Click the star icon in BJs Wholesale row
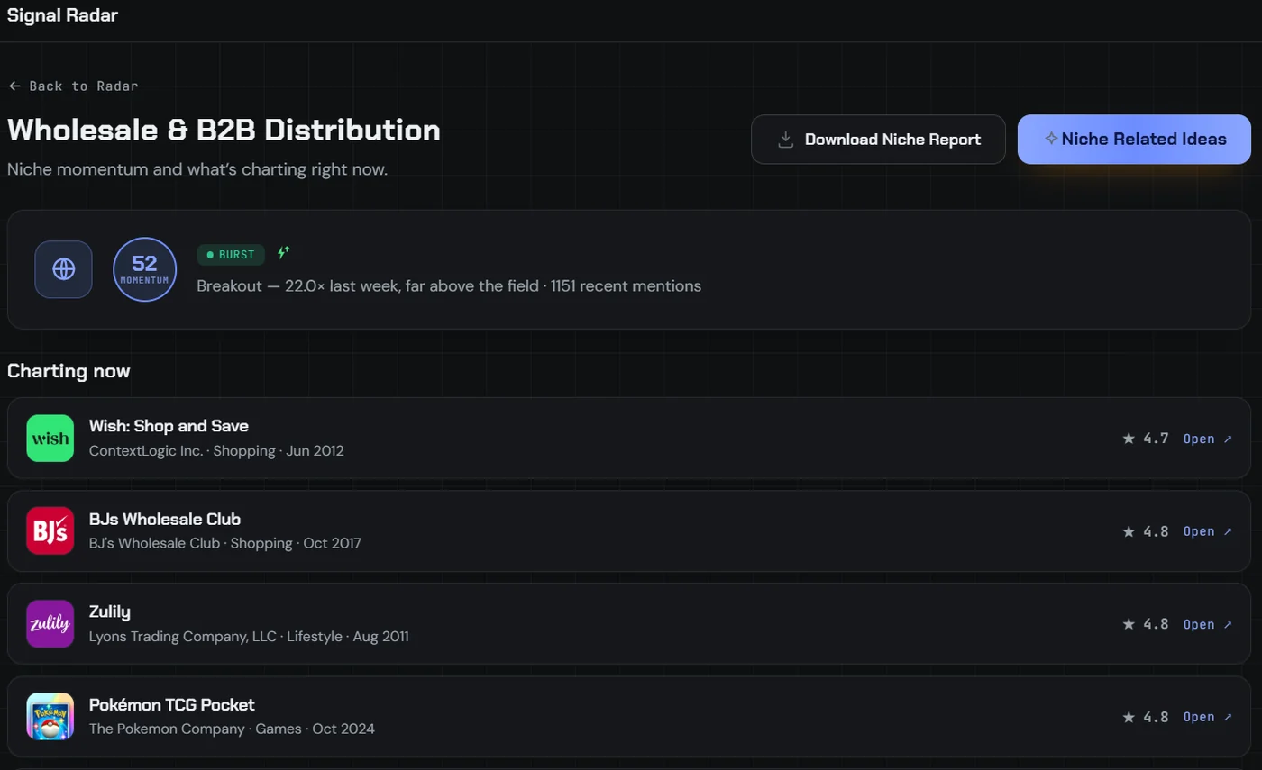This screenshot has height=770, width=1262. click(1129, 531)
